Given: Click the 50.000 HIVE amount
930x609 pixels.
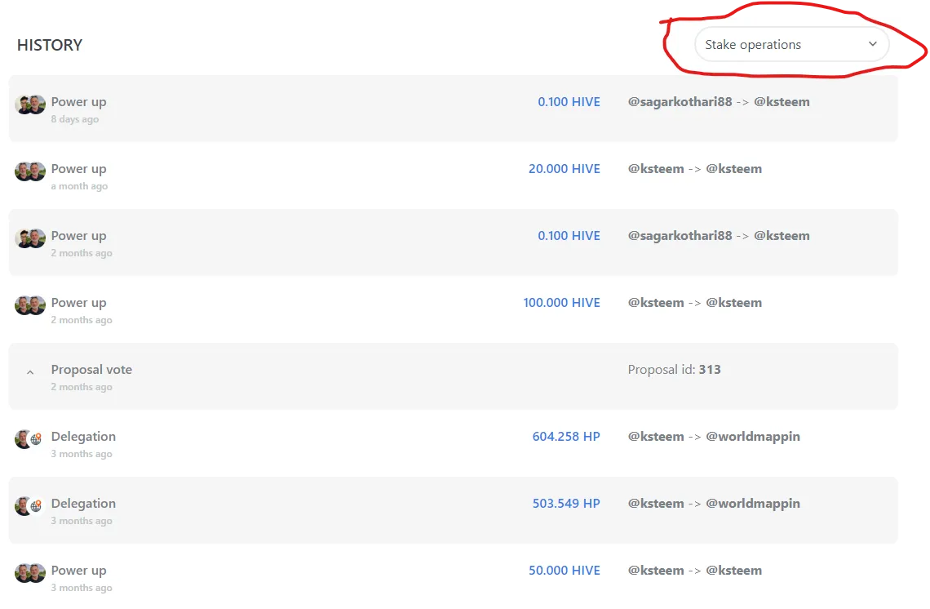Looking at the screenshot, I should pos(564,571).
